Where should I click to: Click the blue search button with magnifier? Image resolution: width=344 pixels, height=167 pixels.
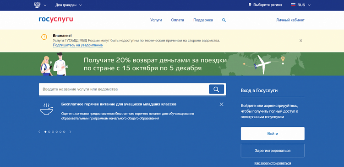click(x=217, y=89)
